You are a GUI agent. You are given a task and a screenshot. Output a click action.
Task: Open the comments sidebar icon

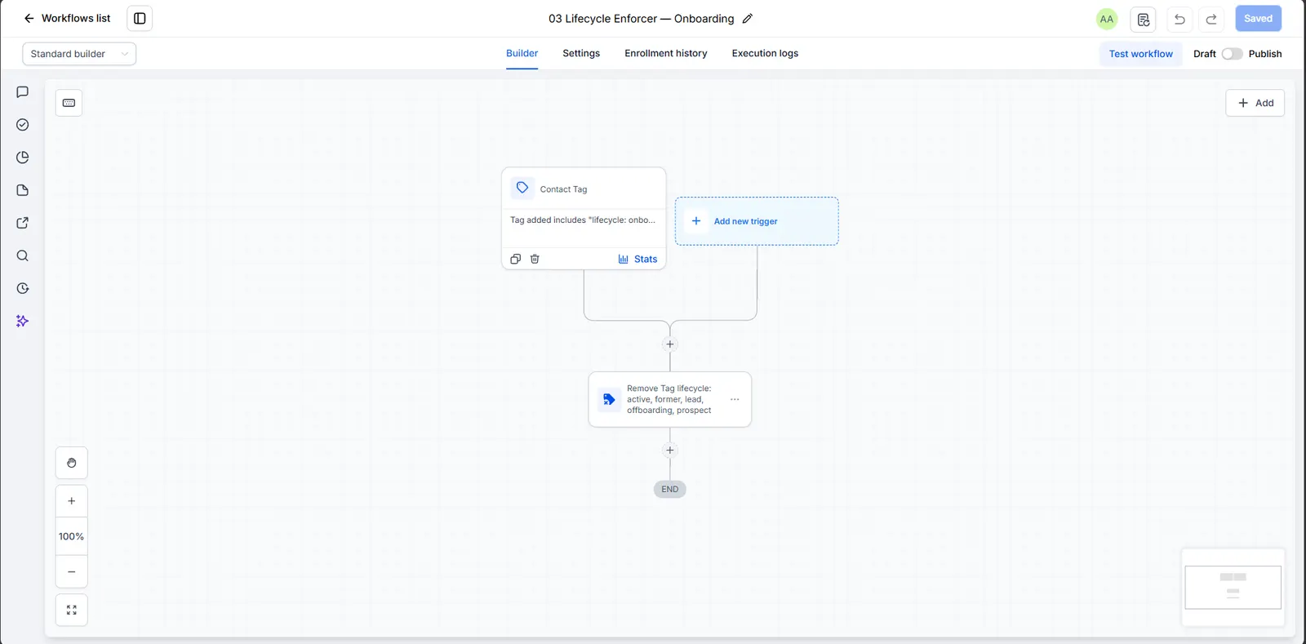pos(23,92)
